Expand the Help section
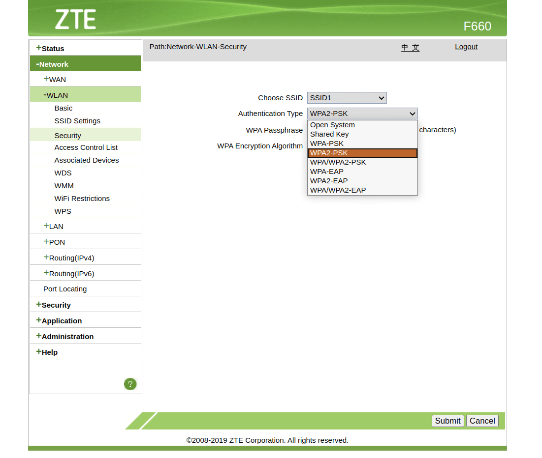 [47, 352]
